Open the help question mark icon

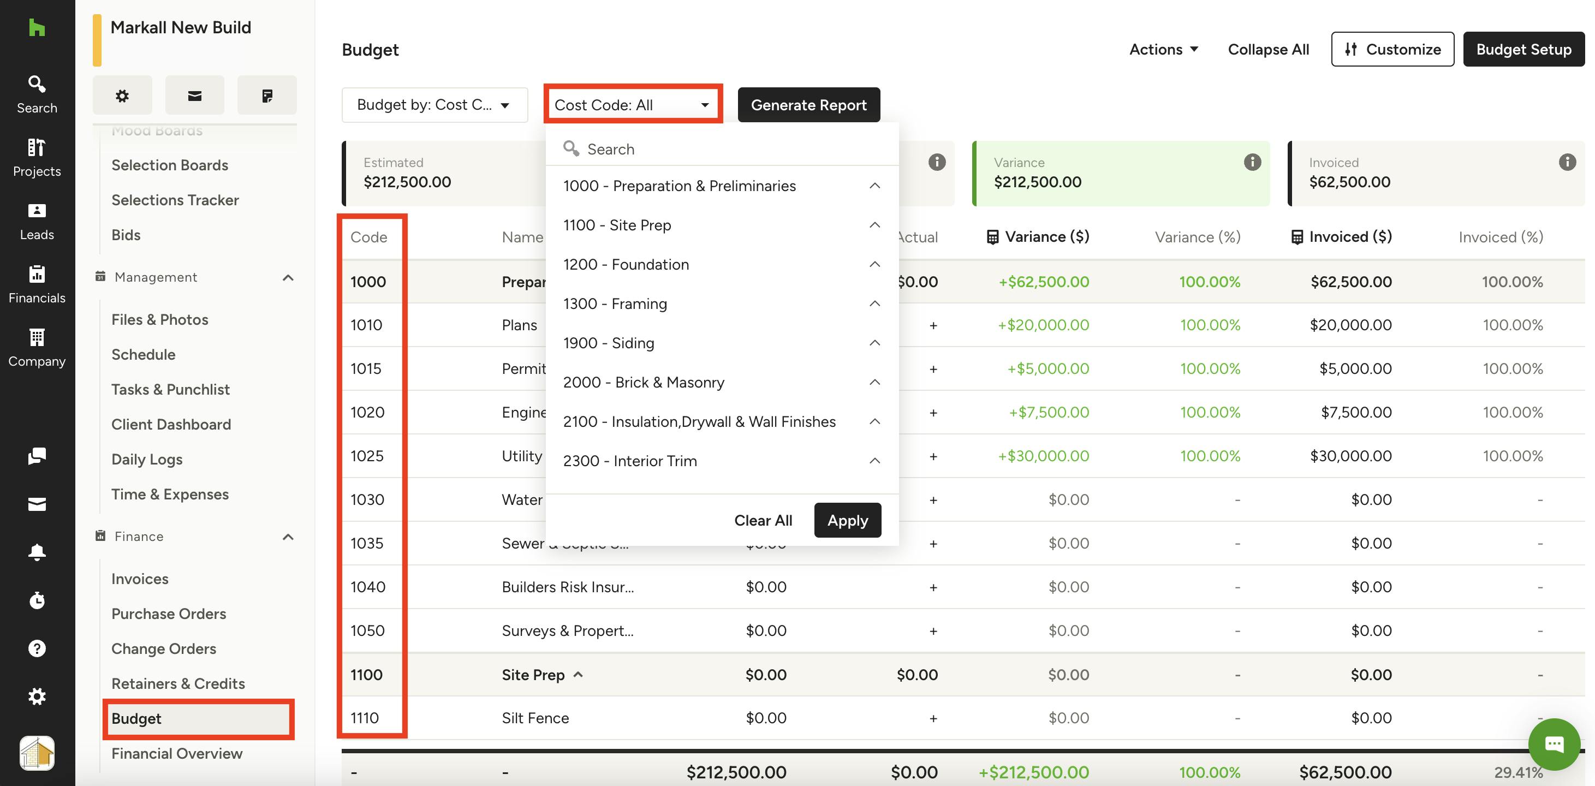click(x=37, y=648)
